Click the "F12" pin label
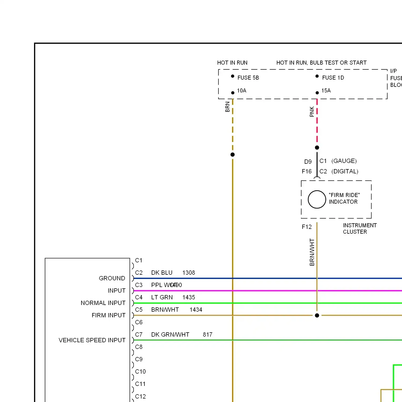Viewport: 402px width, 402px height. tap(307, 227)
